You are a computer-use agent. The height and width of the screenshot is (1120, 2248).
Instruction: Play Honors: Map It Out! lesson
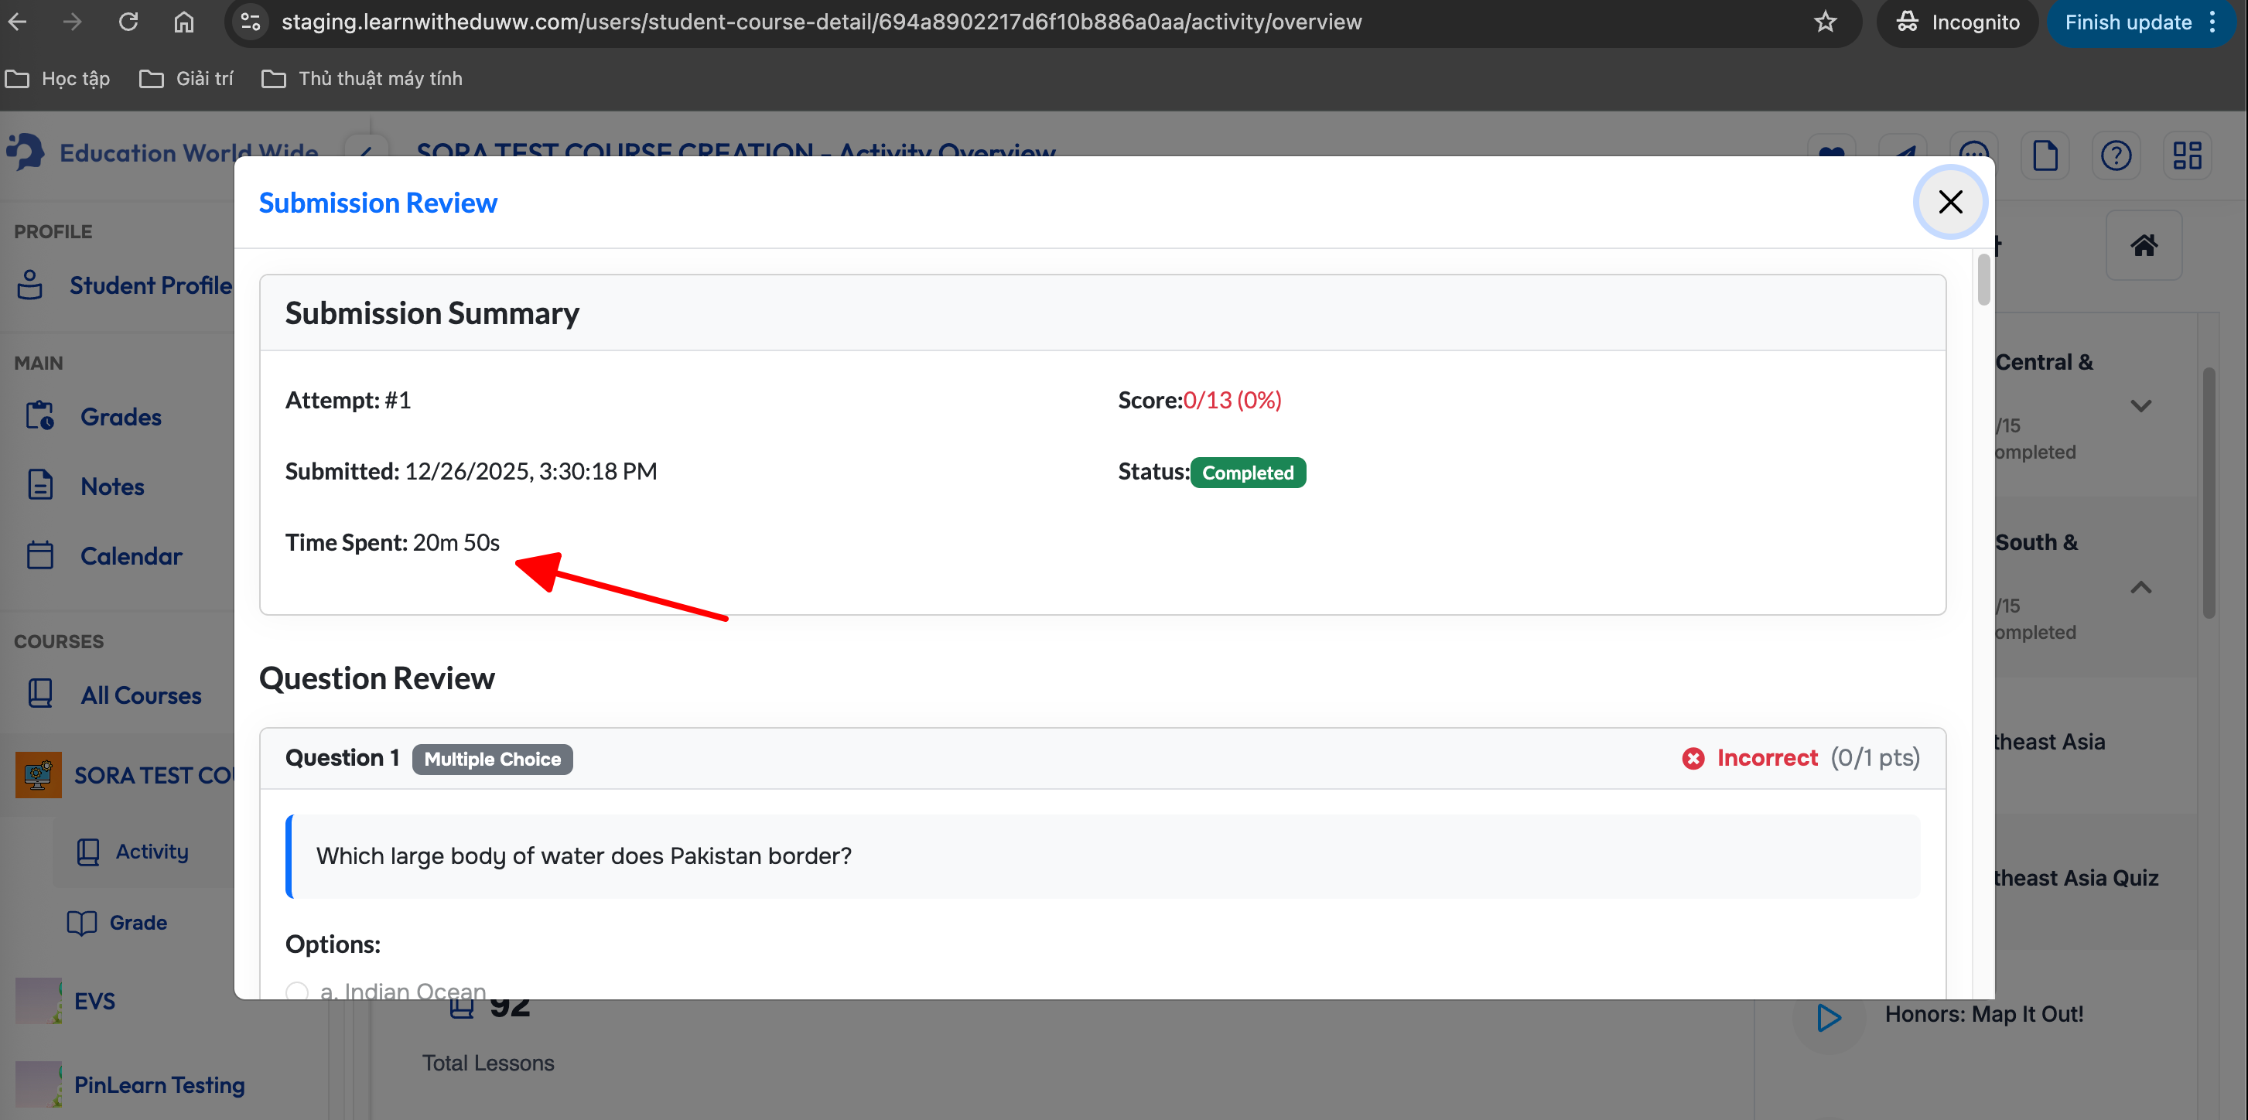click(1828, 1017)
